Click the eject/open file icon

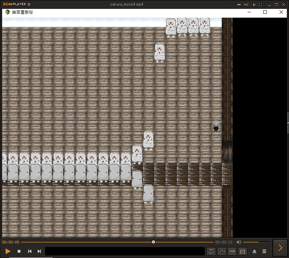[x=254, y=251]
